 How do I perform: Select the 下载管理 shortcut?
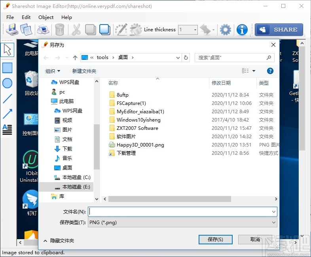click(122, 153)
